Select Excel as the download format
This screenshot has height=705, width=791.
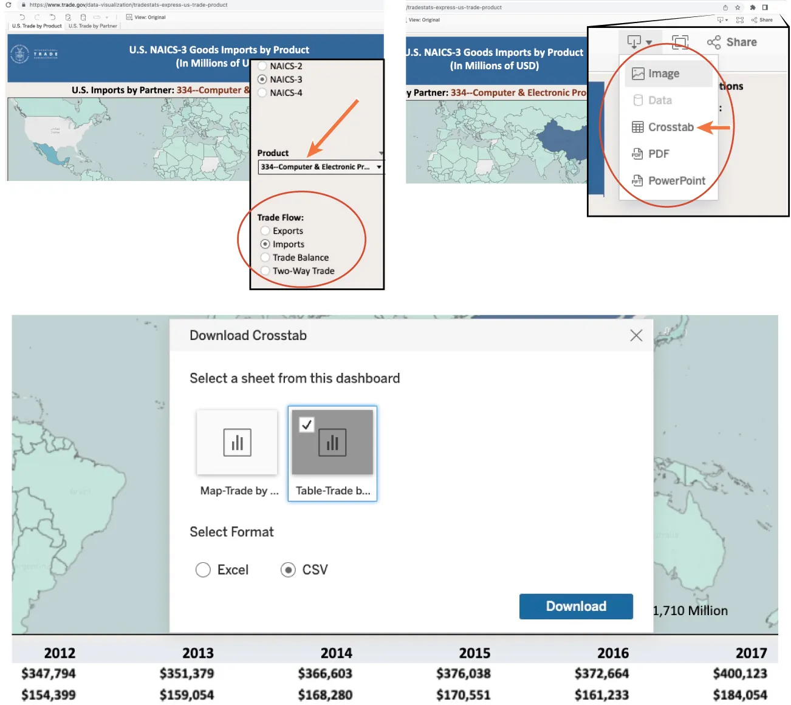[x=203, y=570]
